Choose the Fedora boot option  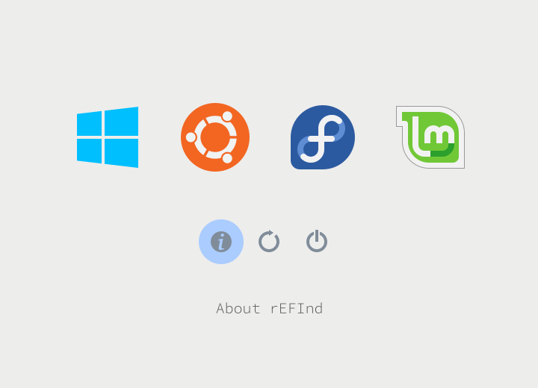pos(323,137)
